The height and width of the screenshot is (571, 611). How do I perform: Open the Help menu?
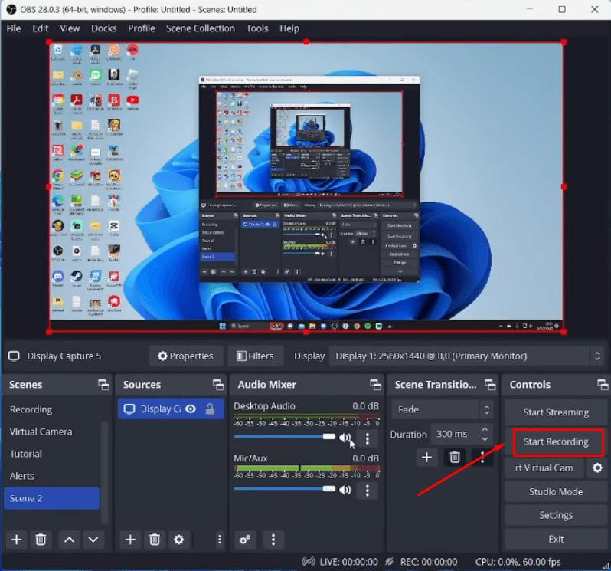coord(289,28)
